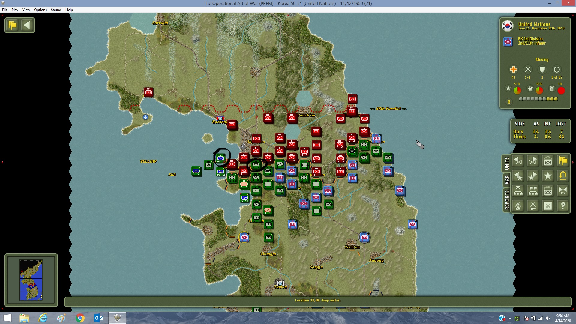Click the Windows Start button

point(7,318)
